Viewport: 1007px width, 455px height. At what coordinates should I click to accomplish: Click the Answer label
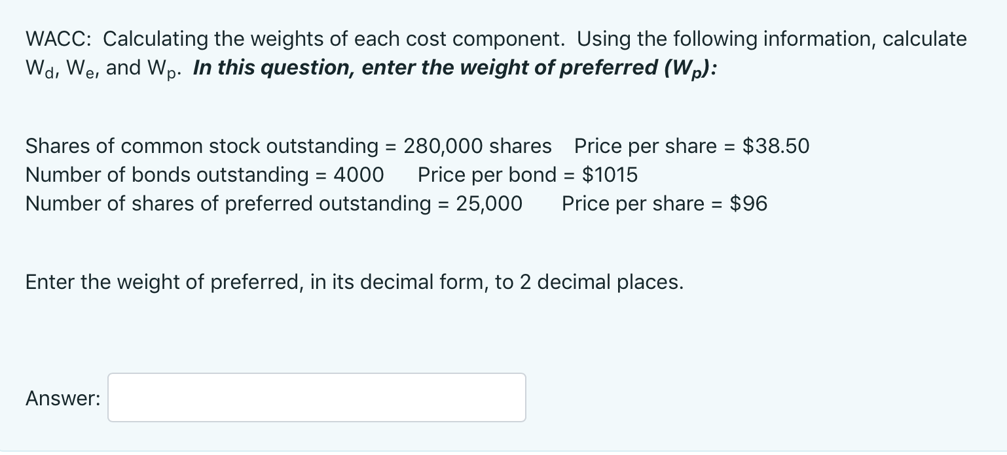pos(61,397)
